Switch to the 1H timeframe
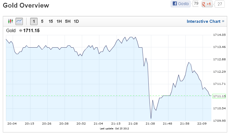Screen dimensions: 230x133 [x=59, y=21]
